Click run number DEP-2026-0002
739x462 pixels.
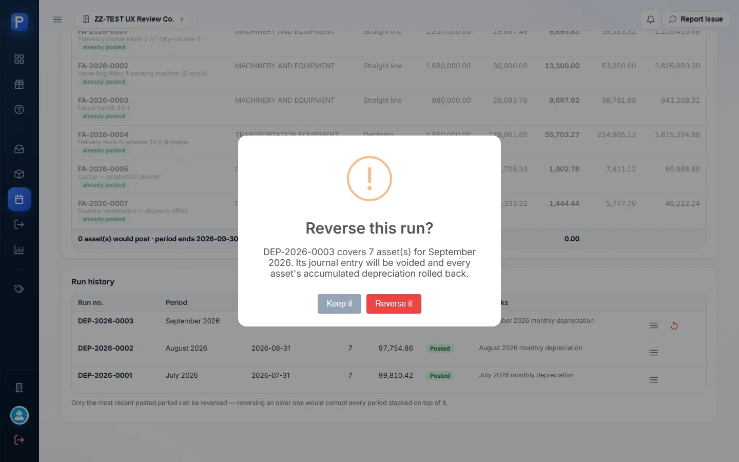coord(106,348)
